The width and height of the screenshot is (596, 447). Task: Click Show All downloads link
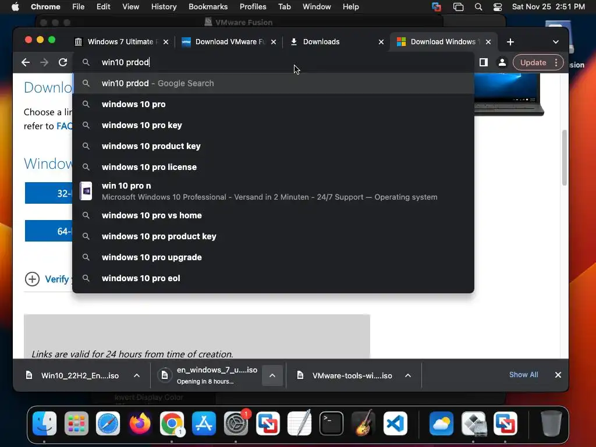(523, 375)
